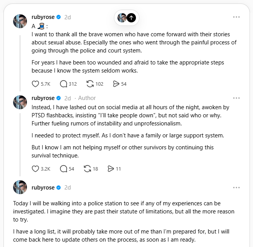Open rubyrose avatar on the second post

[20, 102]
